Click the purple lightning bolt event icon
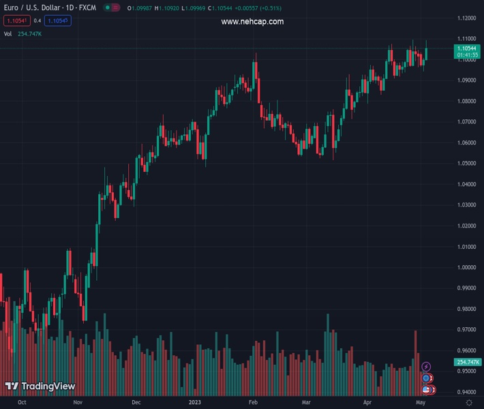This screenshot has height=409, width=484. pyautogui.click(x=426, y=367)
